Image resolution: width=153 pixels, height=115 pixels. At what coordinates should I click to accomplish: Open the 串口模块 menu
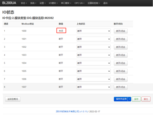[x=66, y=3]
